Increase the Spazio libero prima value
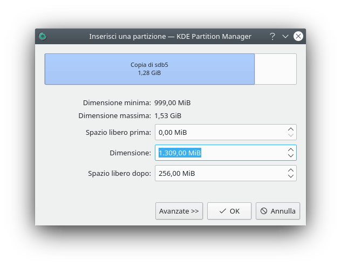The image size is (341, 267). pyautogui.click(x=291, y=129)
